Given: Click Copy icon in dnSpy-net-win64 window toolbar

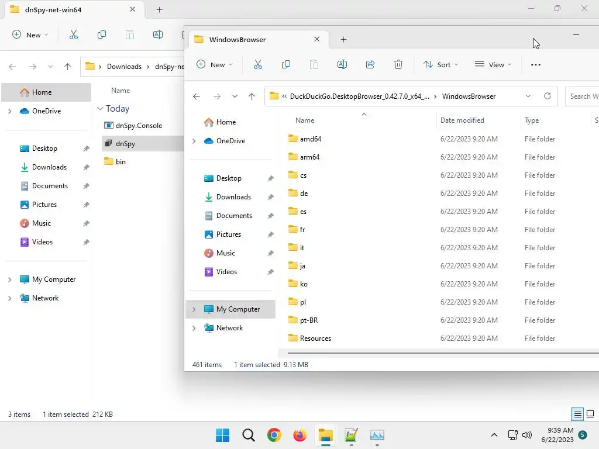Looking at the screenshot, I should [102, 34].
